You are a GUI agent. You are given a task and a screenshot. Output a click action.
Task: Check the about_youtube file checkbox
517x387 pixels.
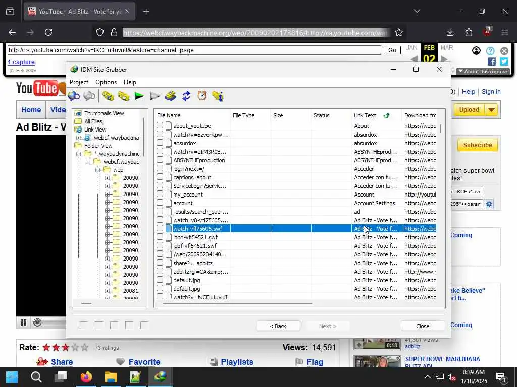click(160, 125)
